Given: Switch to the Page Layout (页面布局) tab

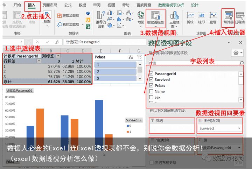Looking at the screenshot, I should pos(50,5).
